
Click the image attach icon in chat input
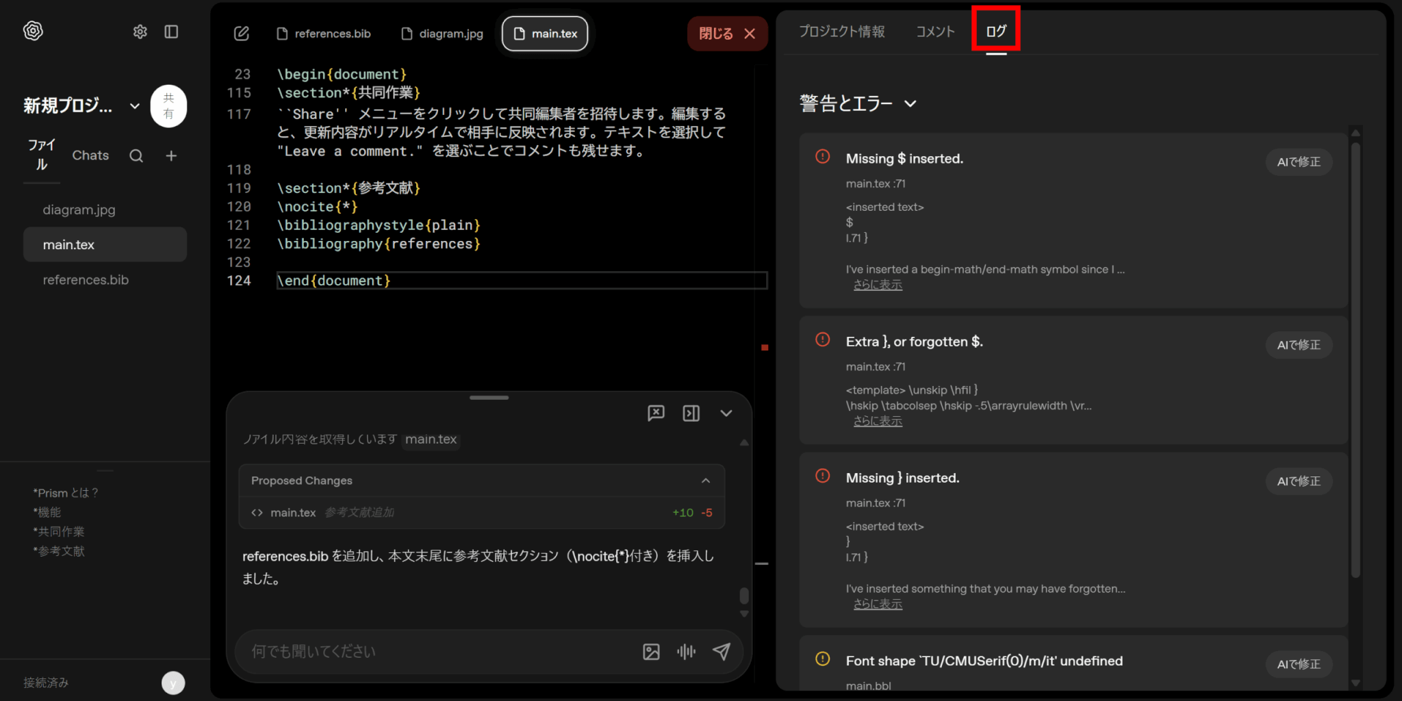point(651,652)
